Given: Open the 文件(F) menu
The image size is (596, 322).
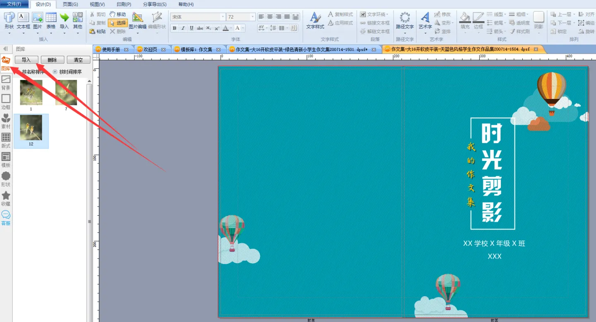Looking at the screenshot, I should point(14,4).
